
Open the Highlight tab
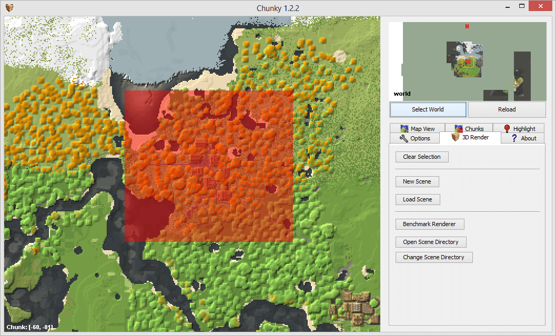pos(519,128)
